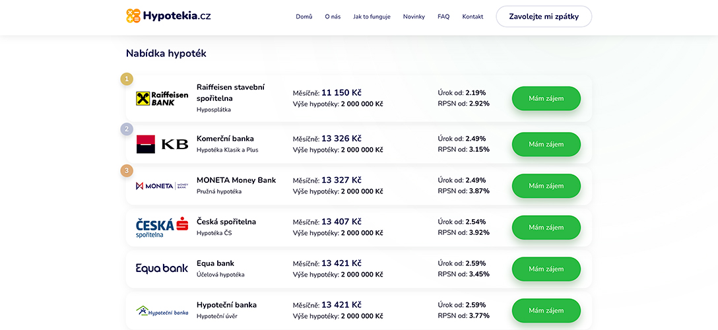Viewport: 718px width, 330px height.
Task: Go to the O nás page
Action: click(333, 16)
